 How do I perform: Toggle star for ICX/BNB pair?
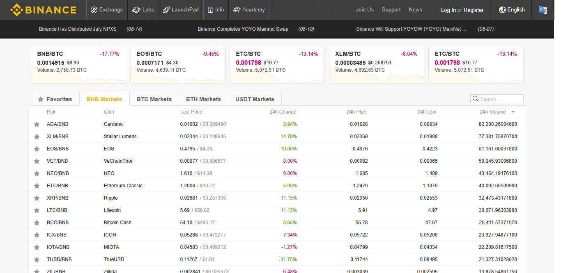coord(37,235)
